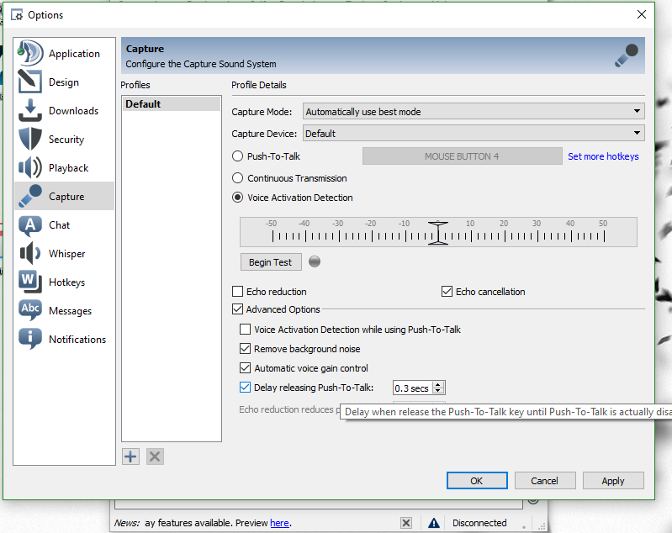Image resolution: width=672 pixels, height=533 pixels.
Task: Click the Begin Test button
Action: (x=271, y=261)
